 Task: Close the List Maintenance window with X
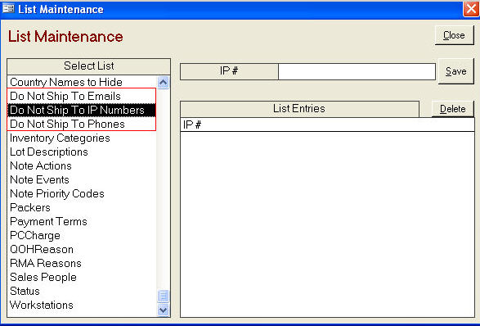pyautogui.click(x=471, y=9)
